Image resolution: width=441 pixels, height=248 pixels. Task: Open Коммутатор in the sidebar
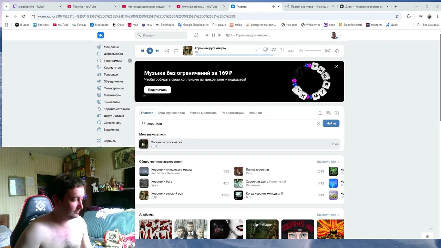(x=112, y=68)
